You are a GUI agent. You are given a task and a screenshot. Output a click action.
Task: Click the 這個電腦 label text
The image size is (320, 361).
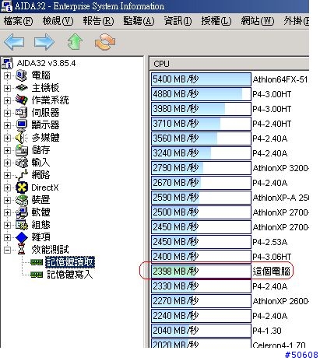[x=271, y=272]
